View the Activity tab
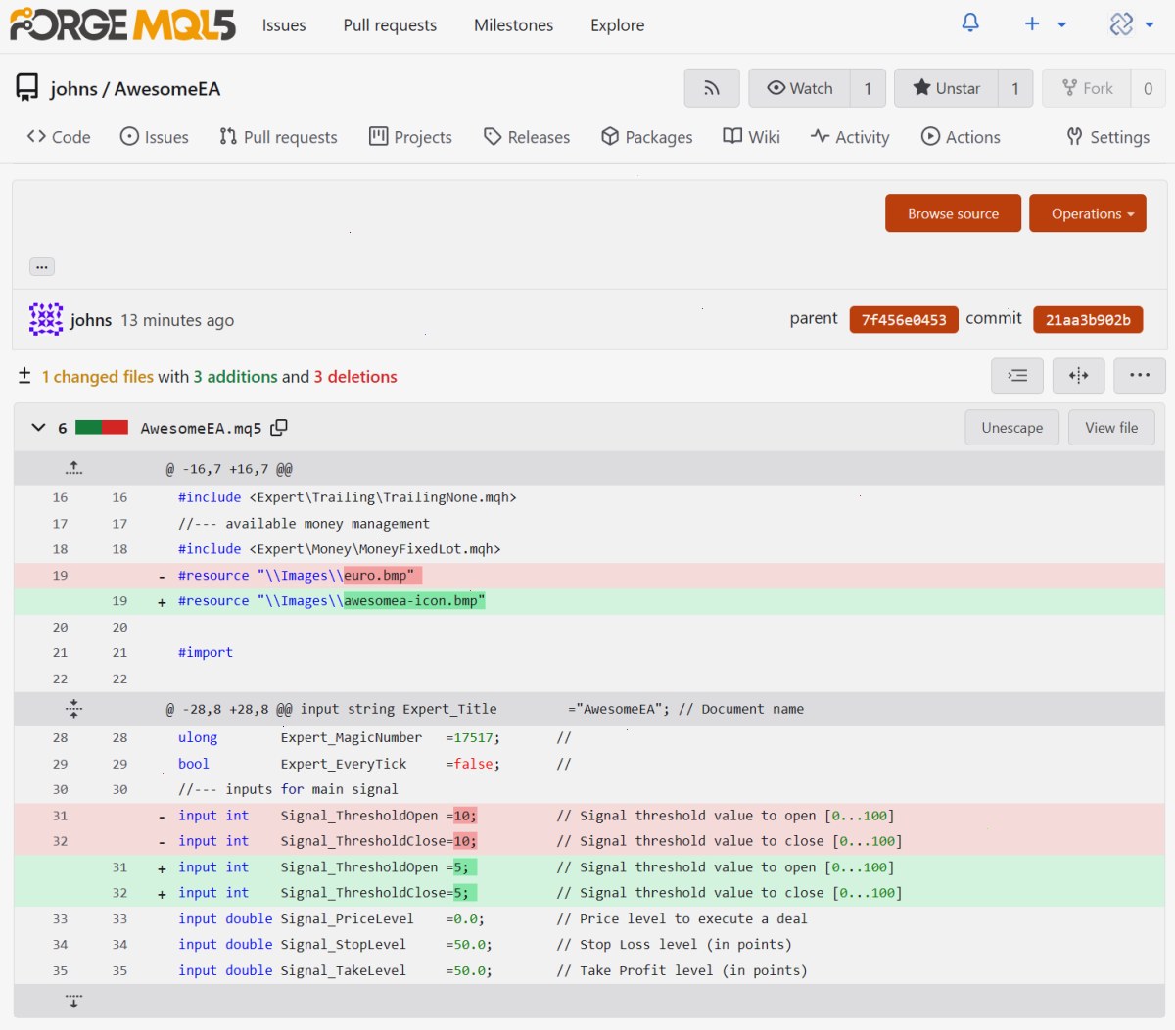 pyautogui.click(x=850, y=137)
